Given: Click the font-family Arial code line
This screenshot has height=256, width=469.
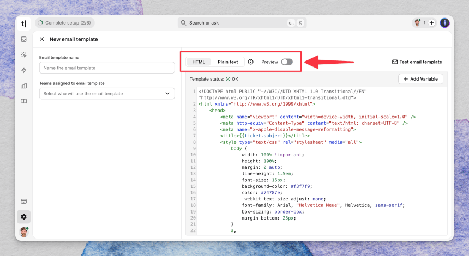Looking at the screenshot, I should point(323,205).
